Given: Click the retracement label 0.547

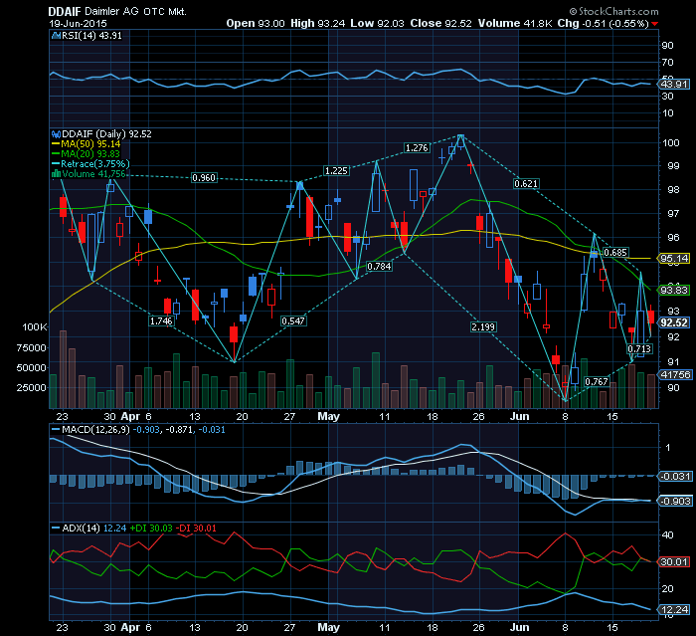Looking at the screenshot, I should tap(293, 320).
